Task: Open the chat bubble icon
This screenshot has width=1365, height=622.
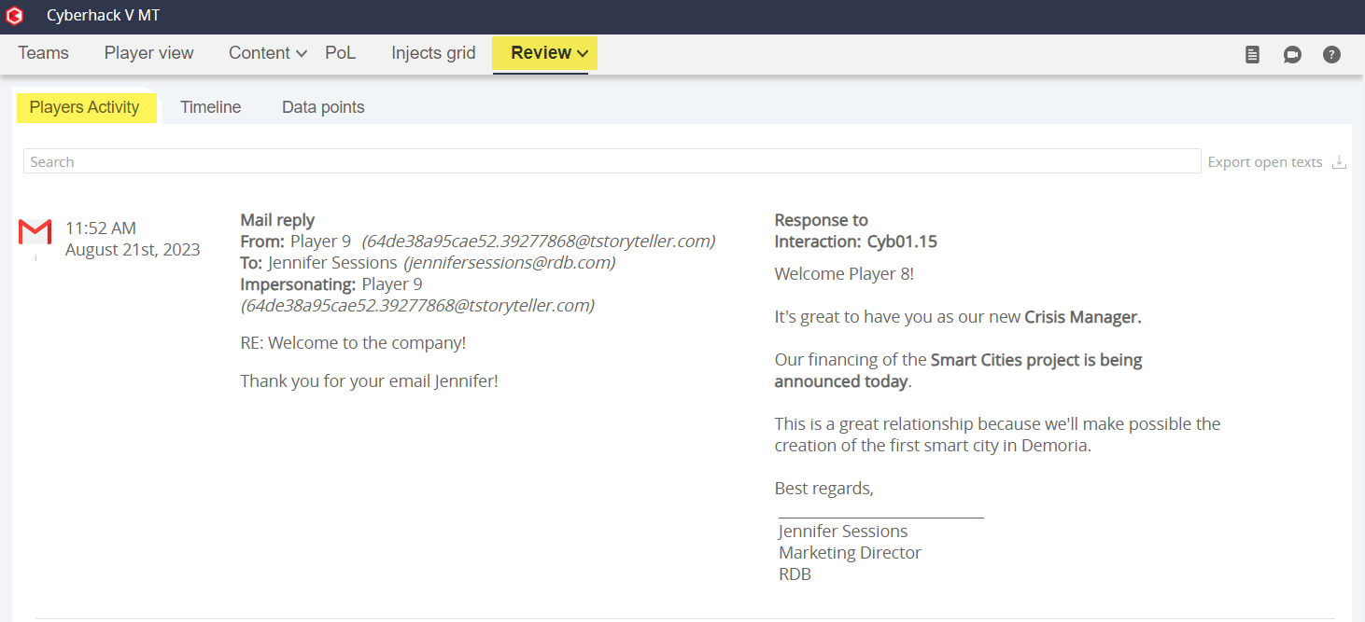Action: coord(1292,54)
